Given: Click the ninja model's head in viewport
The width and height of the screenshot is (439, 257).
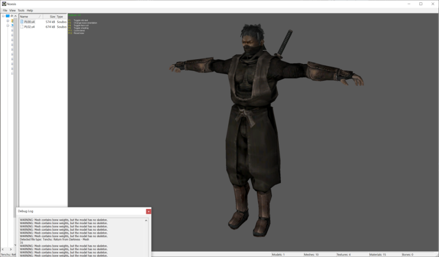Looking at the screenshot, I should pos(252,39).
